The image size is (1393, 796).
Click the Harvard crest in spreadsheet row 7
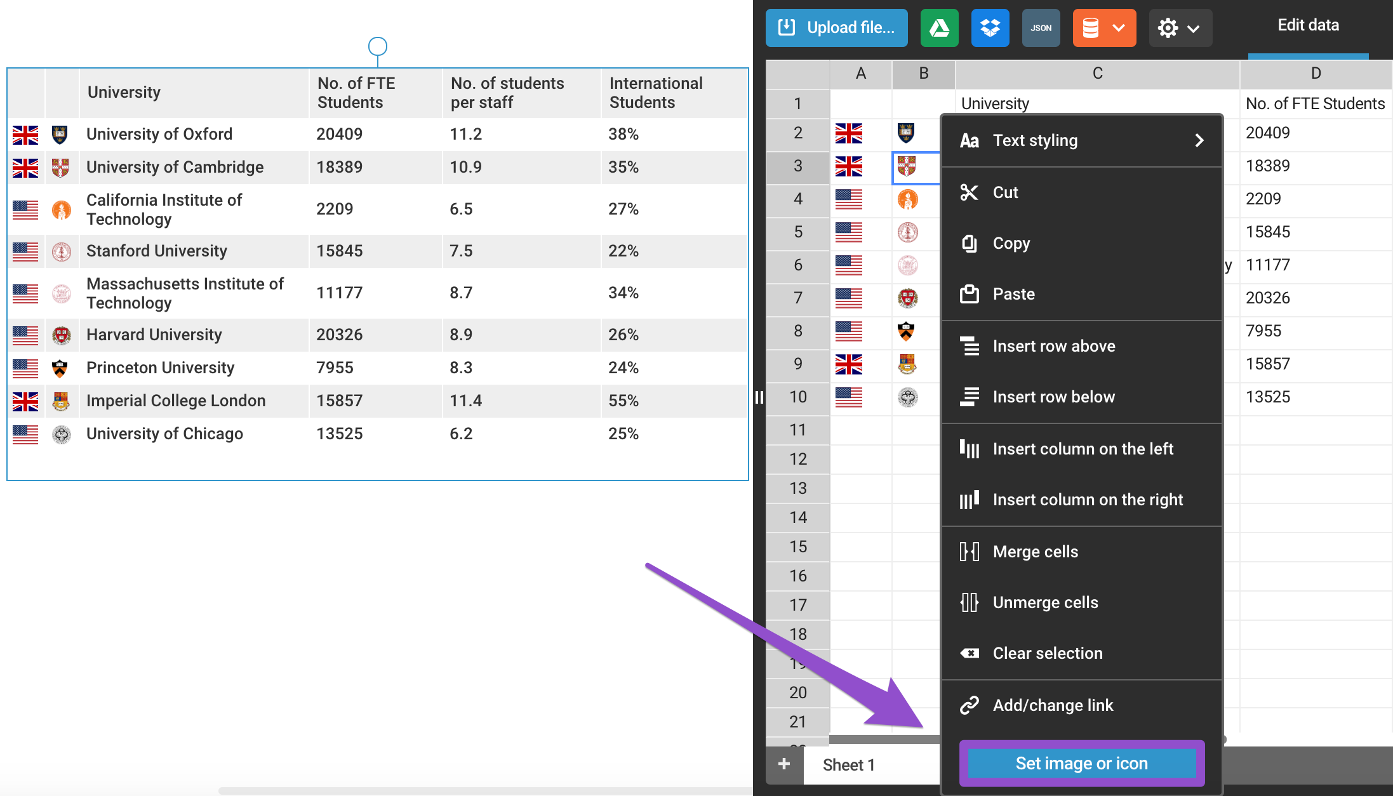[908, 298]
